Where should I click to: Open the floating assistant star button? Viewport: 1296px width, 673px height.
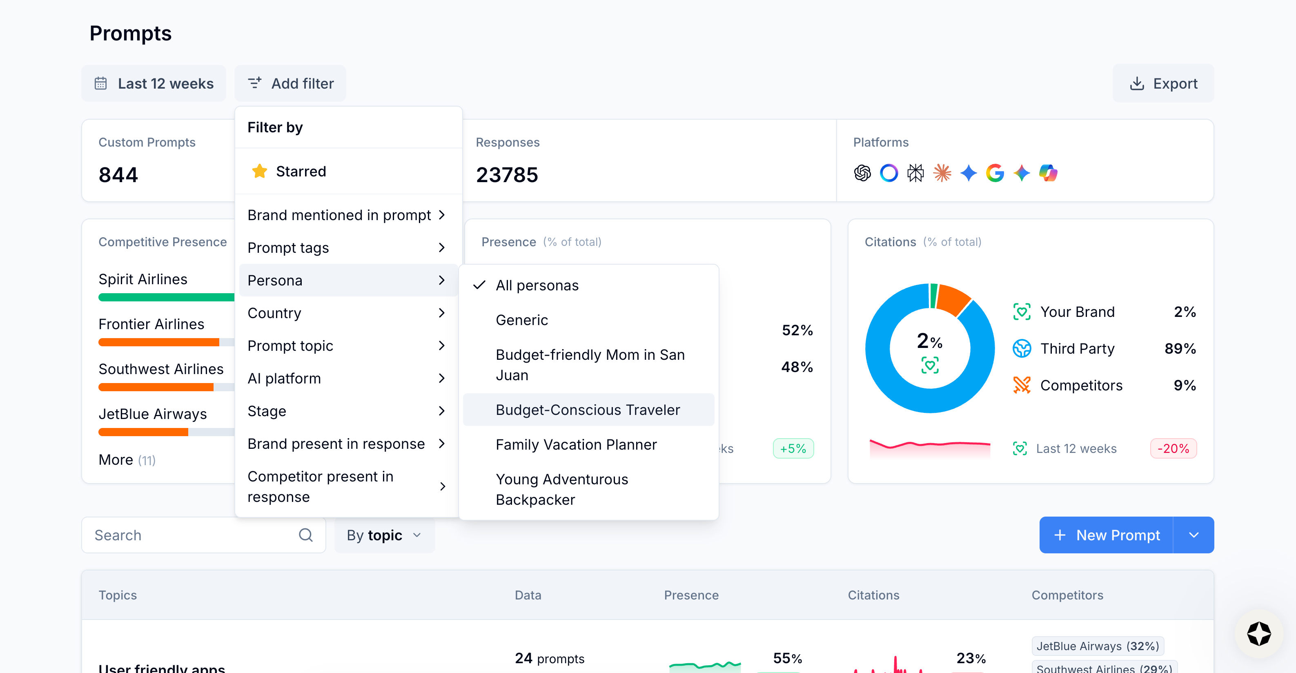(x=1259, y=634)
